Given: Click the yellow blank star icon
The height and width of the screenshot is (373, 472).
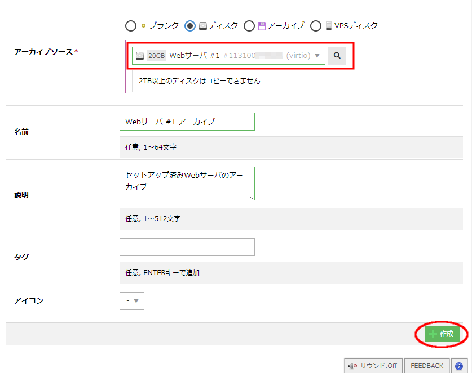Looking at the screenshot, I should (x=143, y=26).
